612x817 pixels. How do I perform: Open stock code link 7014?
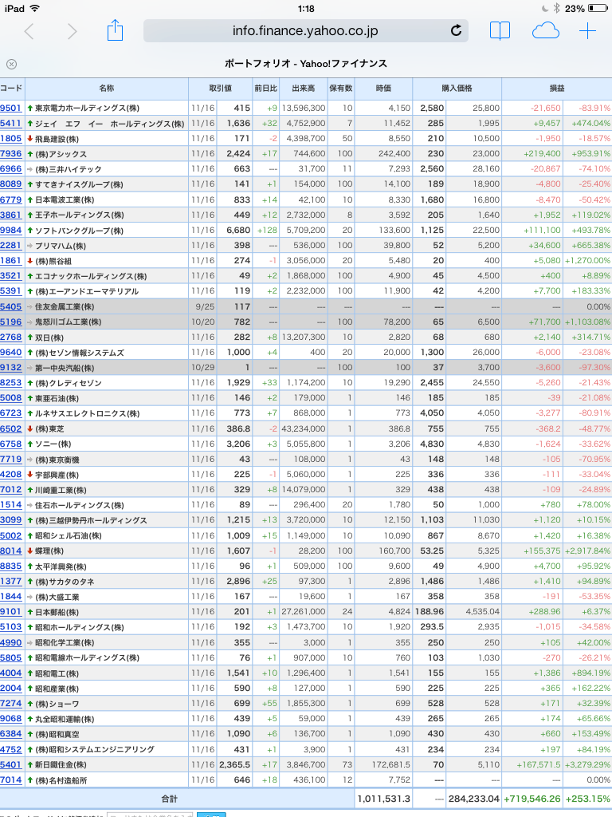11,780
